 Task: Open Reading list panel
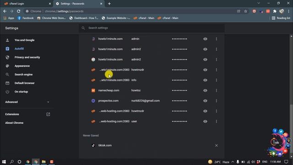click(281, 18)
